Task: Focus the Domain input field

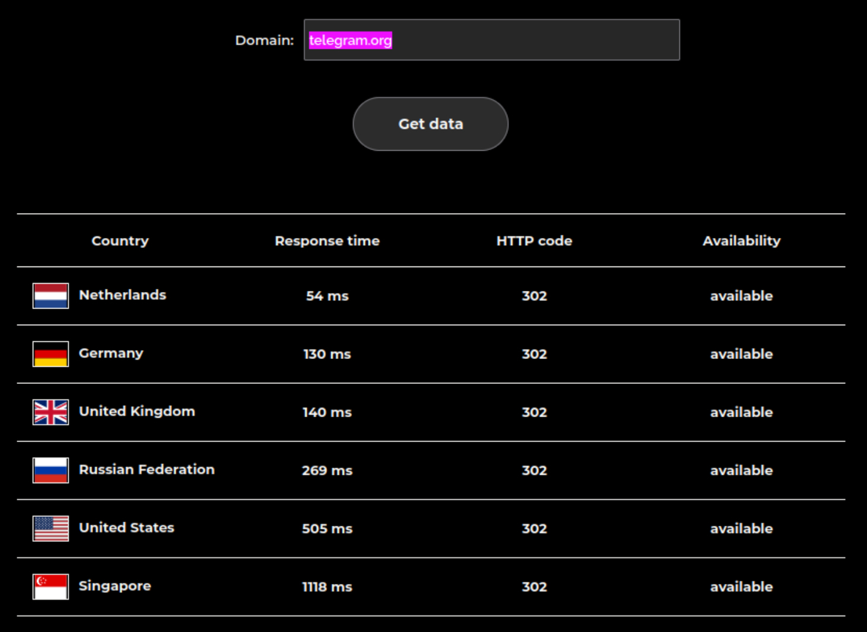Action: click(534, 40)
